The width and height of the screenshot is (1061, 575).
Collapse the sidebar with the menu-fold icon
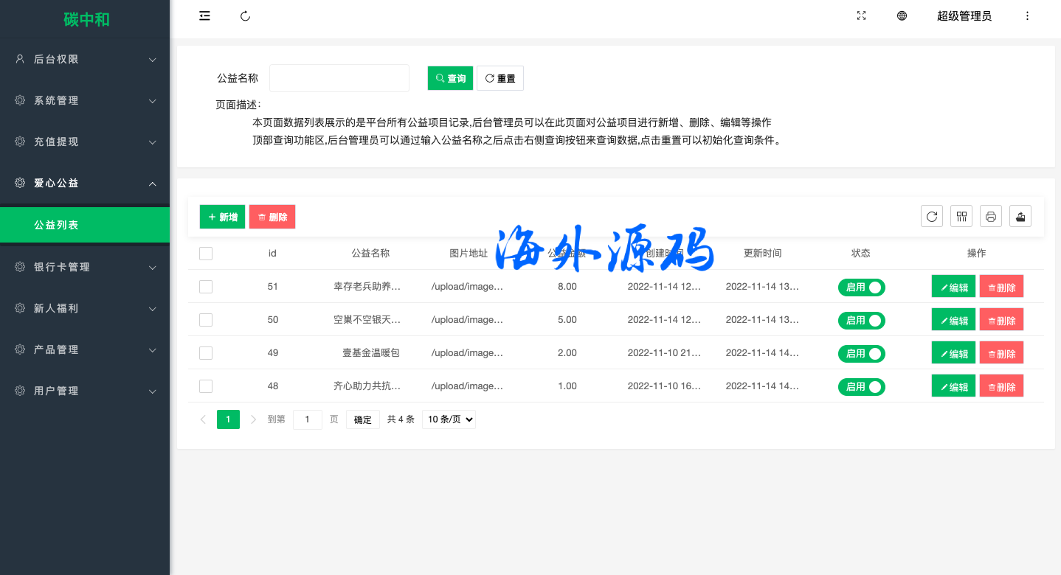(x=205, y=16)
